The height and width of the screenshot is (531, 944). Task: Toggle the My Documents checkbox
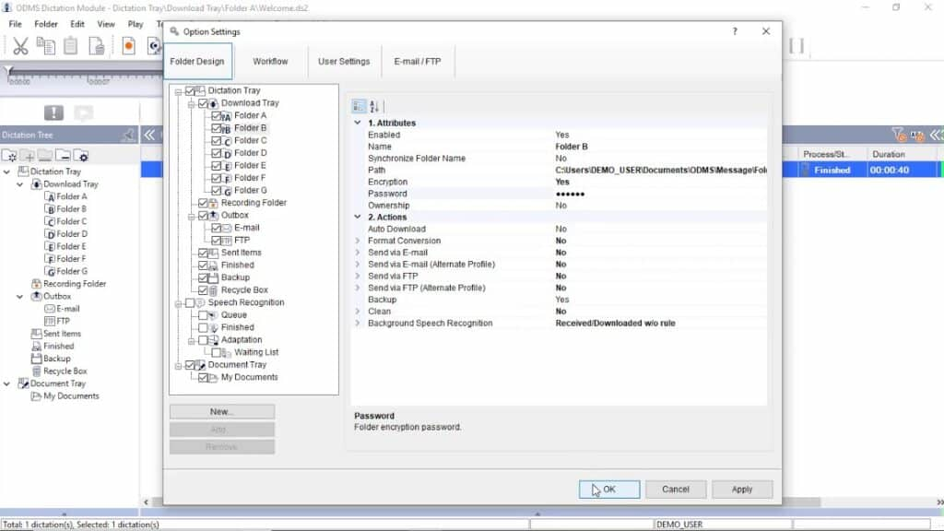[203, 377]
